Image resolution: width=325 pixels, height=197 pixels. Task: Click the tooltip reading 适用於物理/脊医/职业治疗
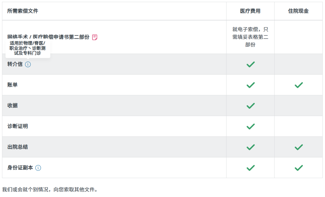[28, 48]
